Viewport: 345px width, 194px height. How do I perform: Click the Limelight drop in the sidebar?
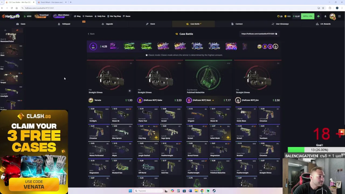coord(11,92)
